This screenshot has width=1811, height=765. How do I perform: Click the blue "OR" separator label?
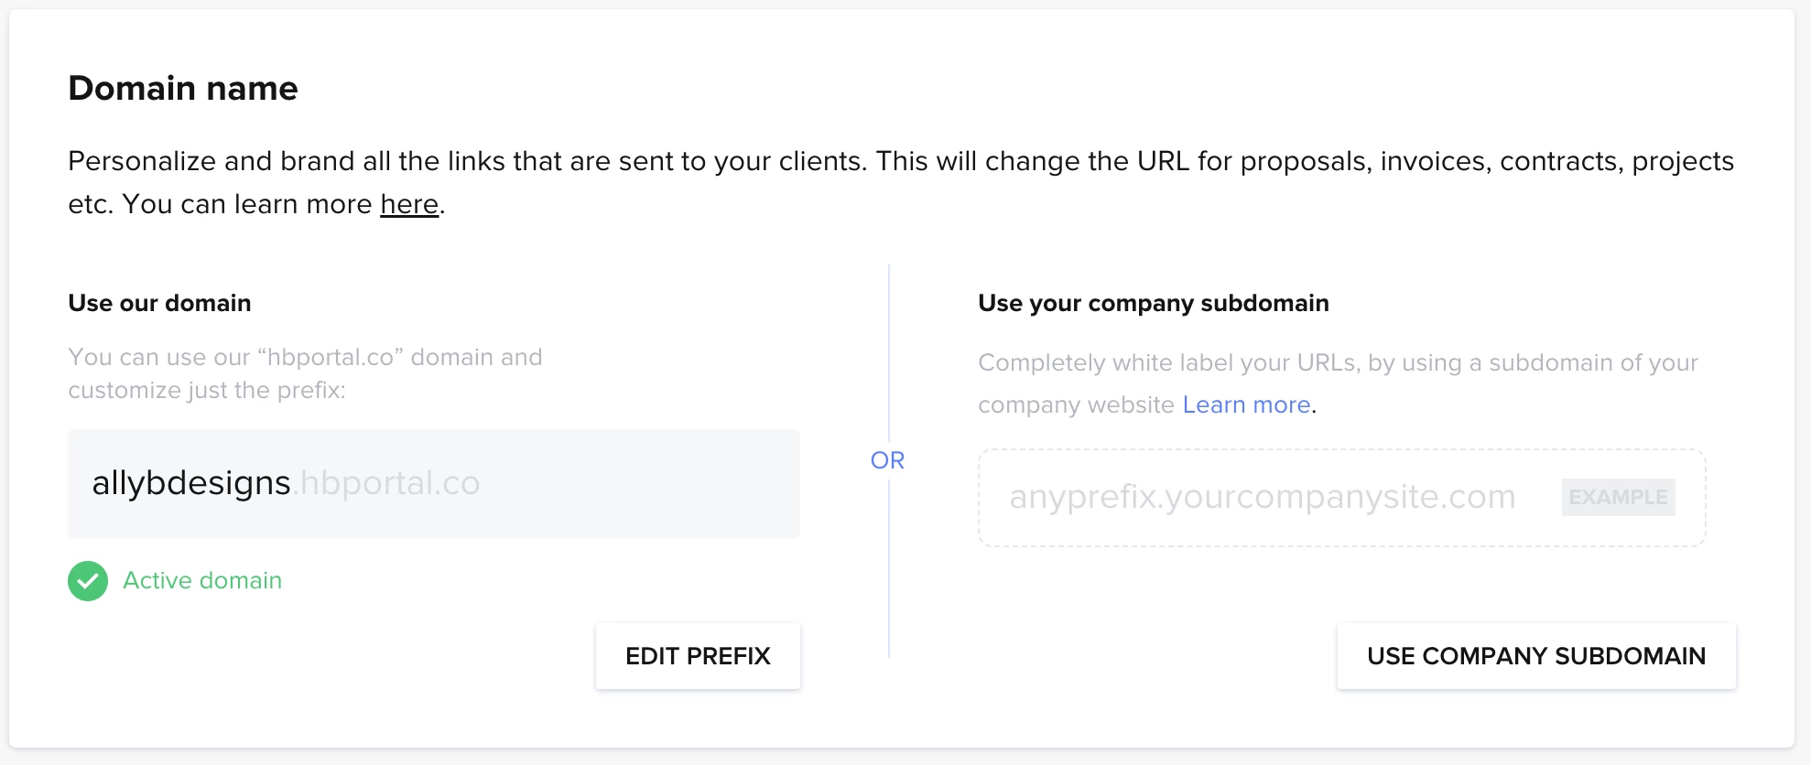887,460
